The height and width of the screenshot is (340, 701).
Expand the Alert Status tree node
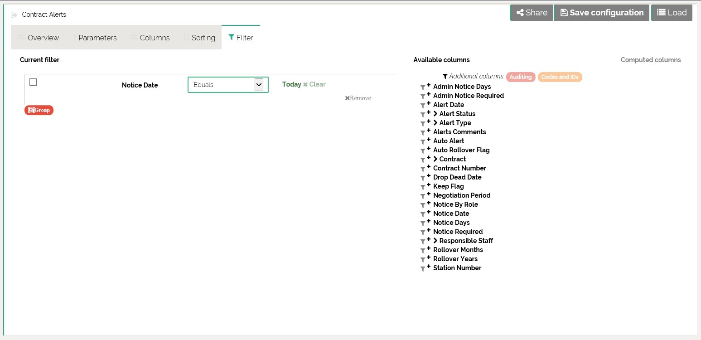[435, 114]
